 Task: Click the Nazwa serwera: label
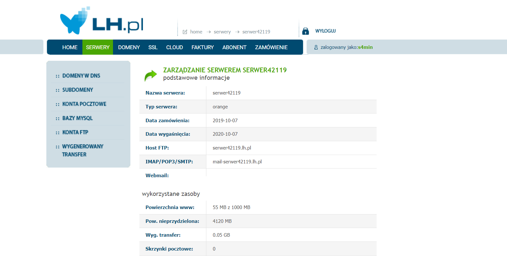coord(165,93)
